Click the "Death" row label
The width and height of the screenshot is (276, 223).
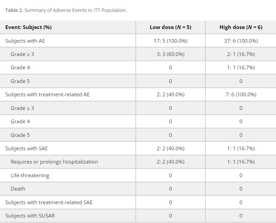pos(18,189)
